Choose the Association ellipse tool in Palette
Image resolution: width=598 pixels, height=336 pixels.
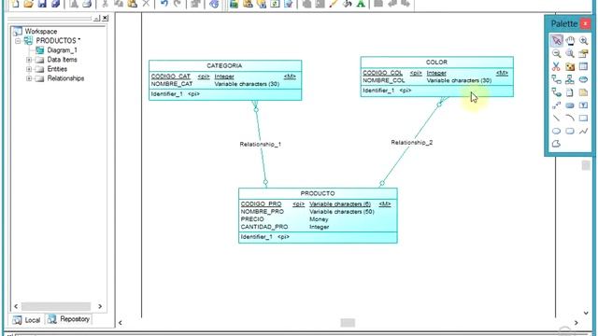583,79
